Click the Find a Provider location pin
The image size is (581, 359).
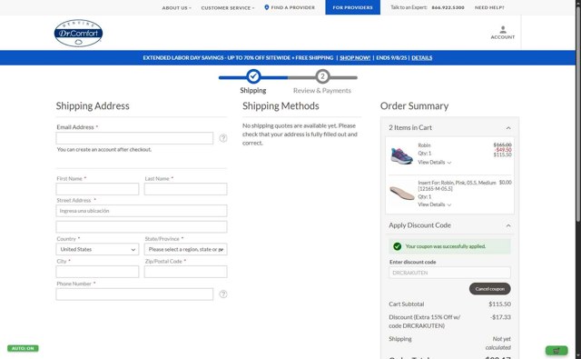(266, 7)
